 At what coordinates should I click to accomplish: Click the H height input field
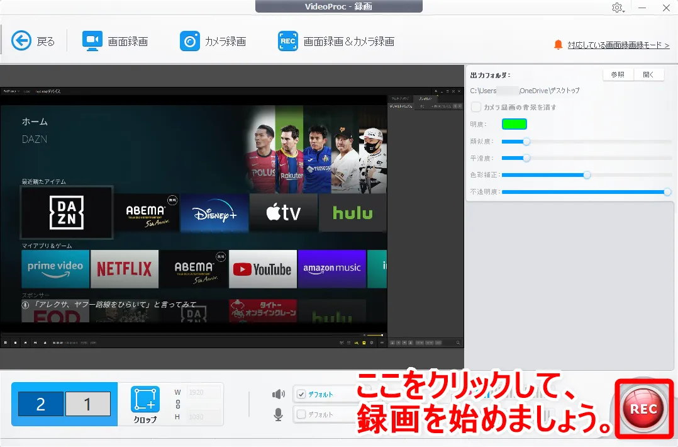204,417
